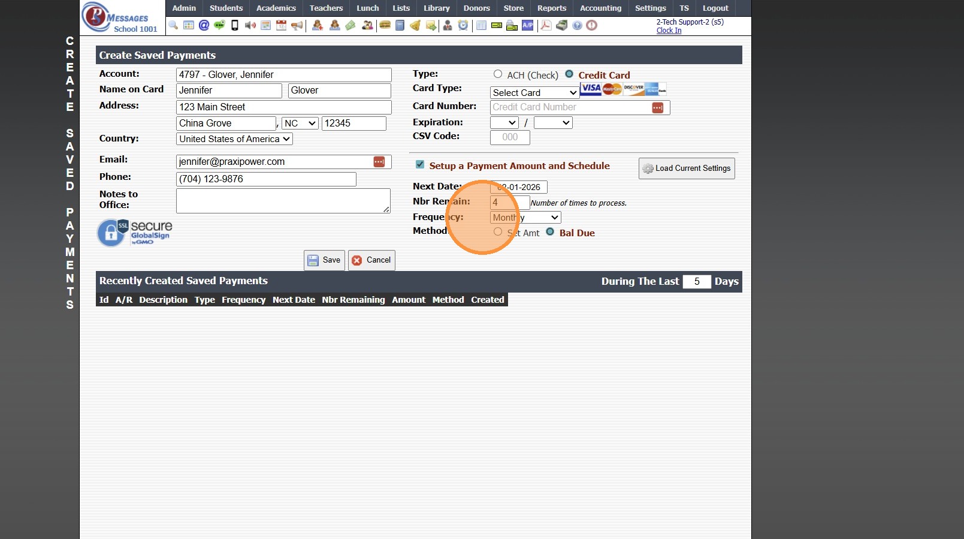Click the printer with check toolbar icon

coord(512,25)
